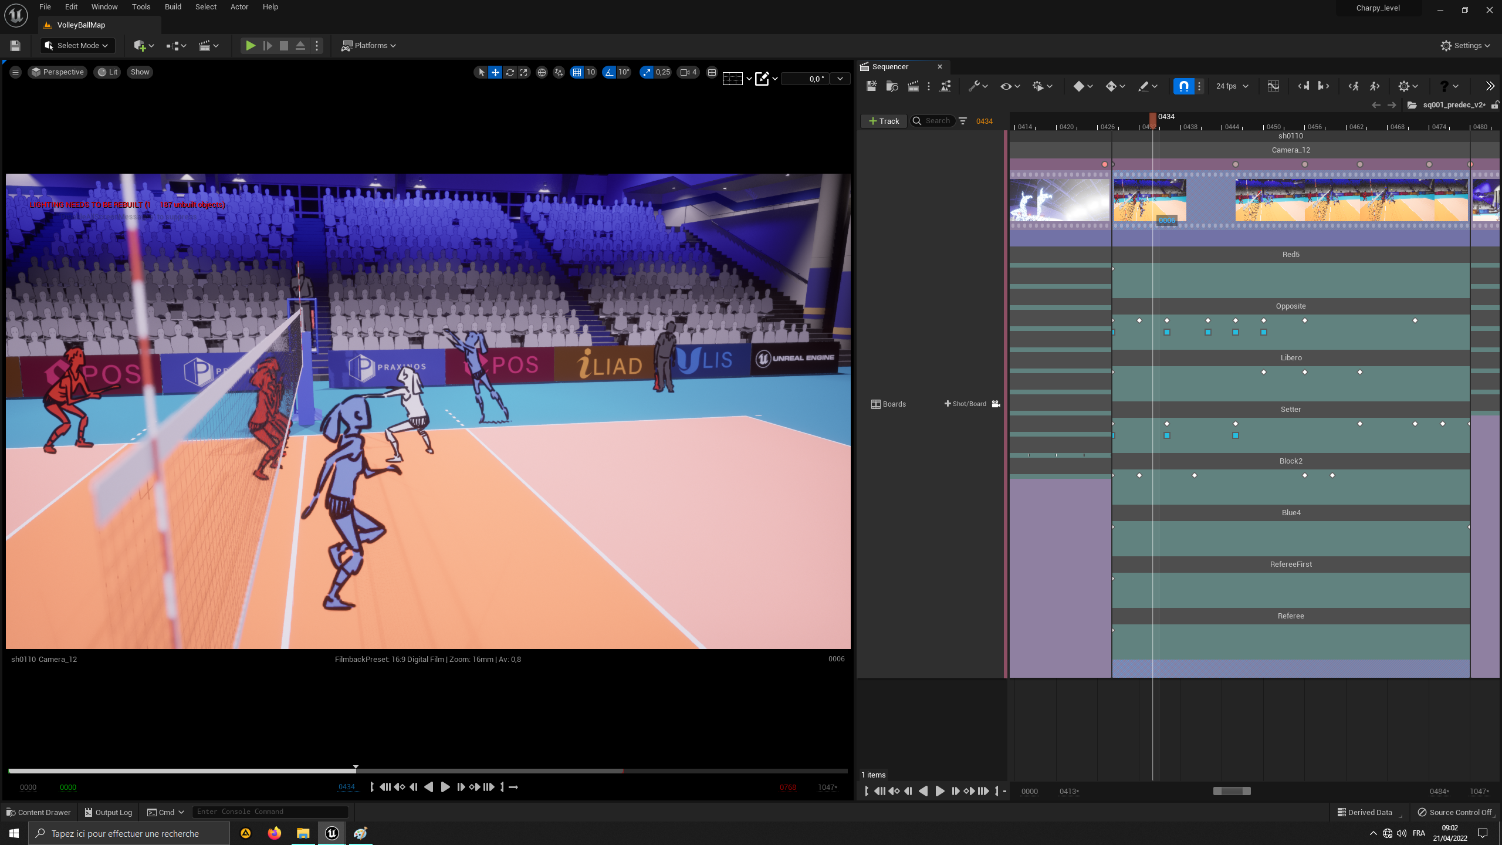Viewport: 1502px width, 845px height.
Task: Click the world coordinate system globe icon
Action: click(542, 72)
